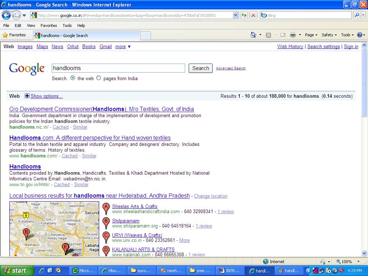Click the RSS feeds icon
This screenshot has width=368, height=276.
click(268, 35)
